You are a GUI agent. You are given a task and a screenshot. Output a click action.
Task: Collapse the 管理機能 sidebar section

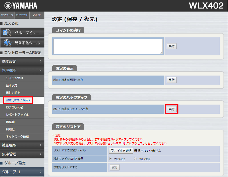pyautogui.click(x=22, y=70)
